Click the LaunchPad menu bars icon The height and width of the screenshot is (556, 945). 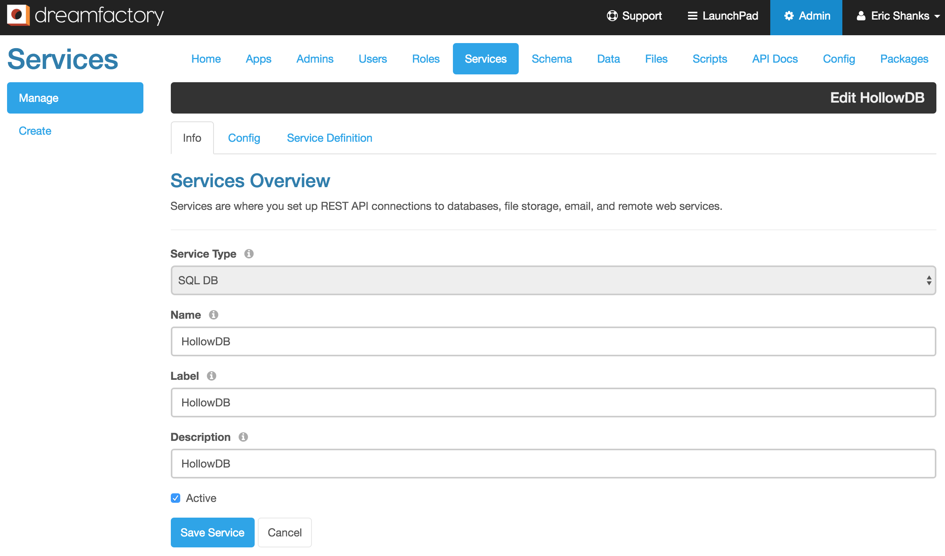(x=693, y=16)
